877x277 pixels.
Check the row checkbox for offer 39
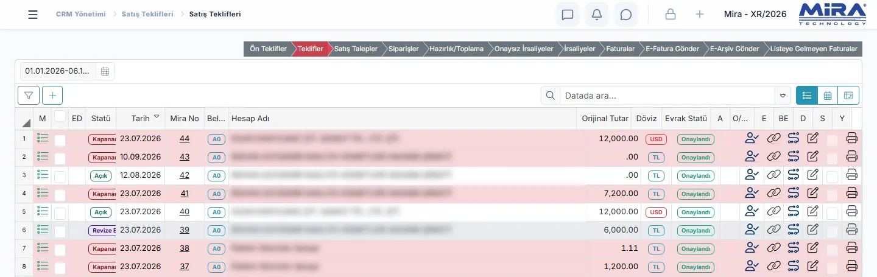[60, 232]
